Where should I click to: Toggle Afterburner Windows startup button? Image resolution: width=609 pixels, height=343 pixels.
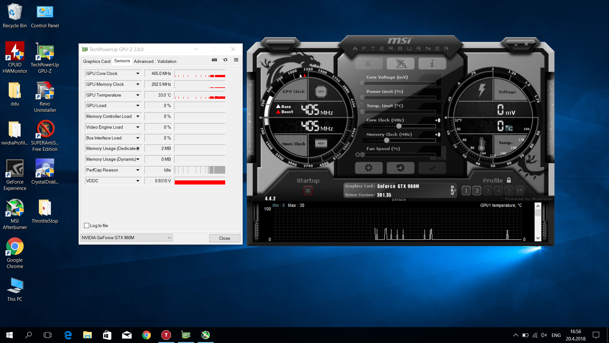pyautogui.click(x=308, y=191)
